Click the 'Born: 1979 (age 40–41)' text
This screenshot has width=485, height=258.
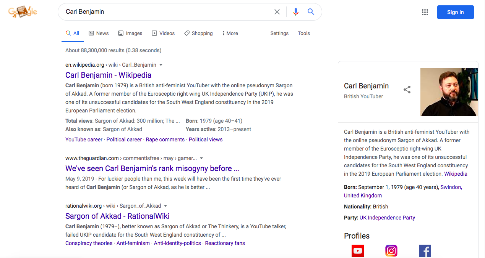click(214, 121)
